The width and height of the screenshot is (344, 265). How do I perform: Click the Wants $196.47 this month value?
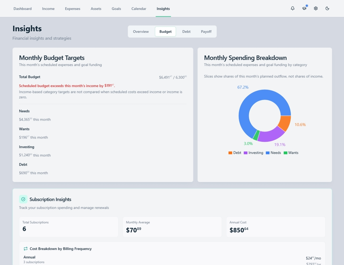pos(33,137)
